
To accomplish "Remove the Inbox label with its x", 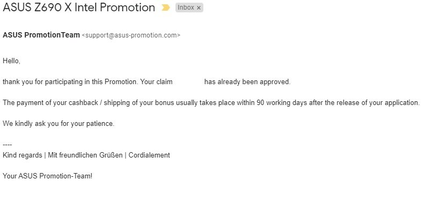I will pos(199,8).
